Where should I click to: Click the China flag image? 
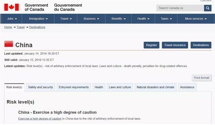[9, 44]
